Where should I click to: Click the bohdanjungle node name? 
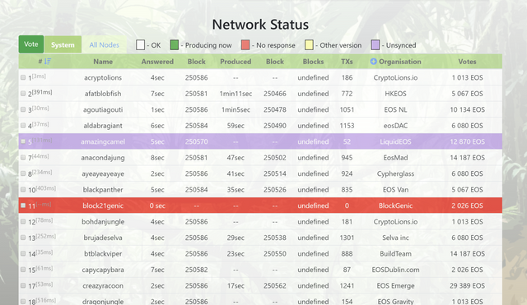[x=103, y=222]
